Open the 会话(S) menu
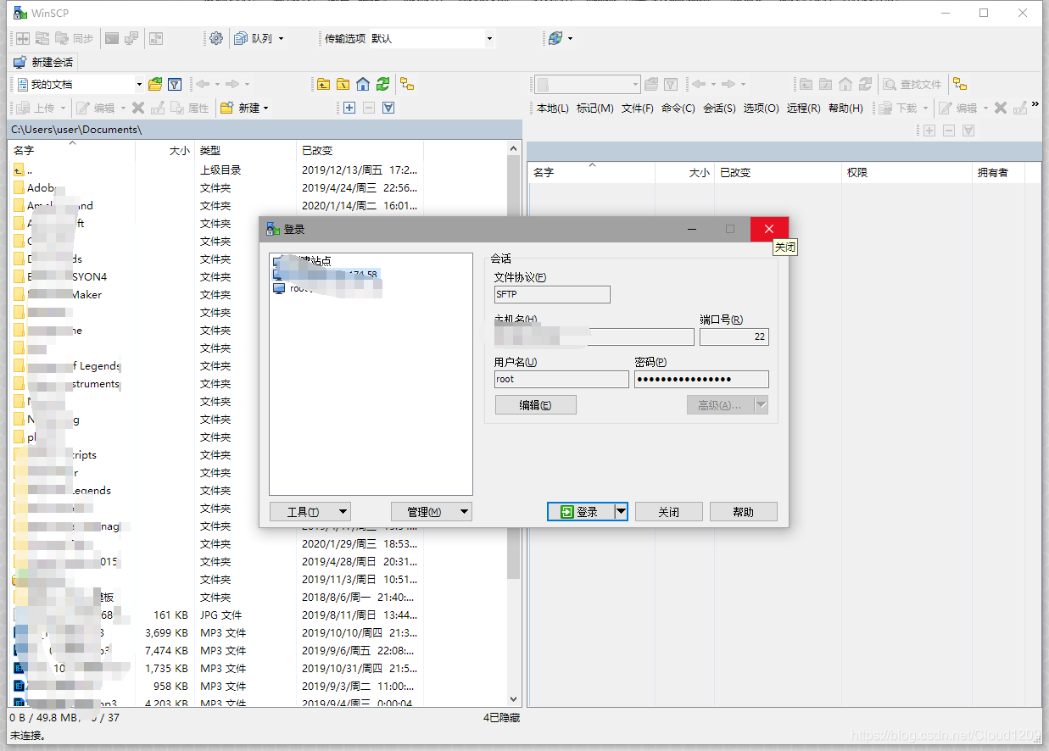1049x751 pixels. pos(719,108)
